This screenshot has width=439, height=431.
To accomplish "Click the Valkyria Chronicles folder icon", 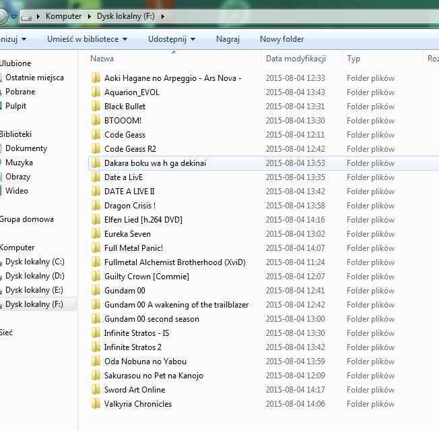I will click(x=96, y=403).
